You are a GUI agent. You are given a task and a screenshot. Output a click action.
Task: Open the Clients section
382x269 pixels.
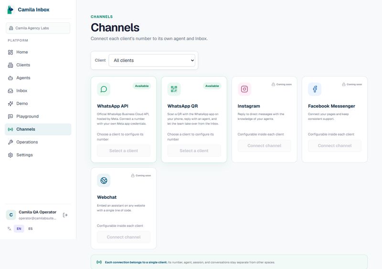[38, 65]
